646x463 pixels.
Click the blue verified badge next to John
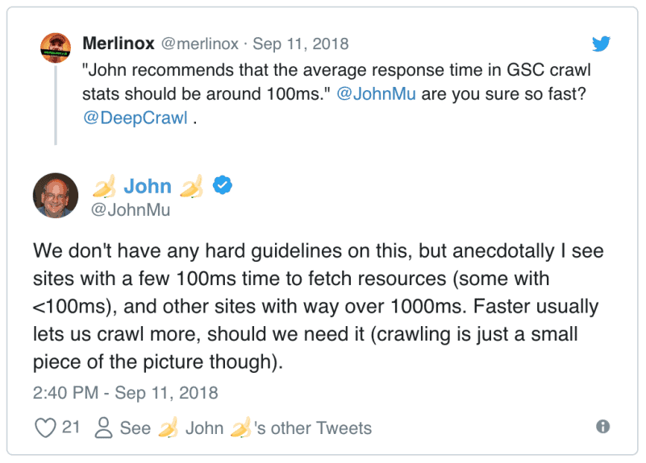223,186
